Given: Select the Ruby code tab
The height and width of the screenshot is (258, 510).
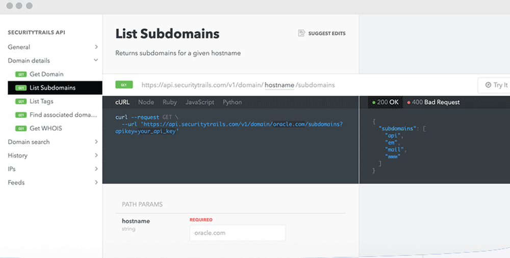Looking at the screenshot, I should coord(169,102).
